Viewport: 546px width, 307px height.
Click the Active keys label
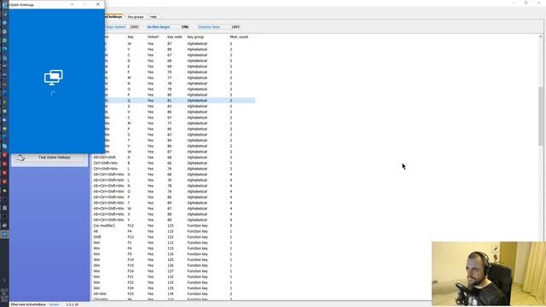[159, 26]
